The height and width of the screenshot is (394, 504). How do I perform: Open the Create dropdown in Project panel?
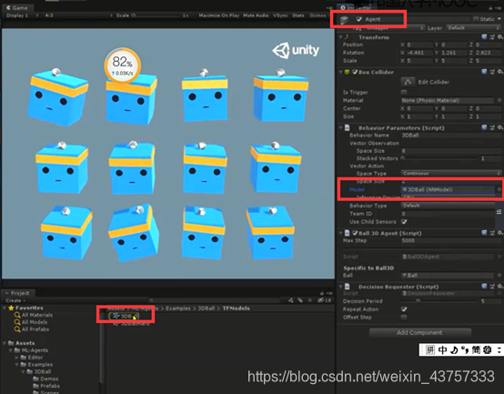pyautogui.click(x=15, y=300)
